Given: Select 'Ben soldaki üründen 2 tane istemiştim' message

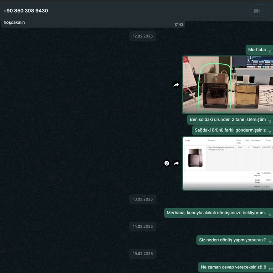Looking at the screenshot, I should (230, 119).
